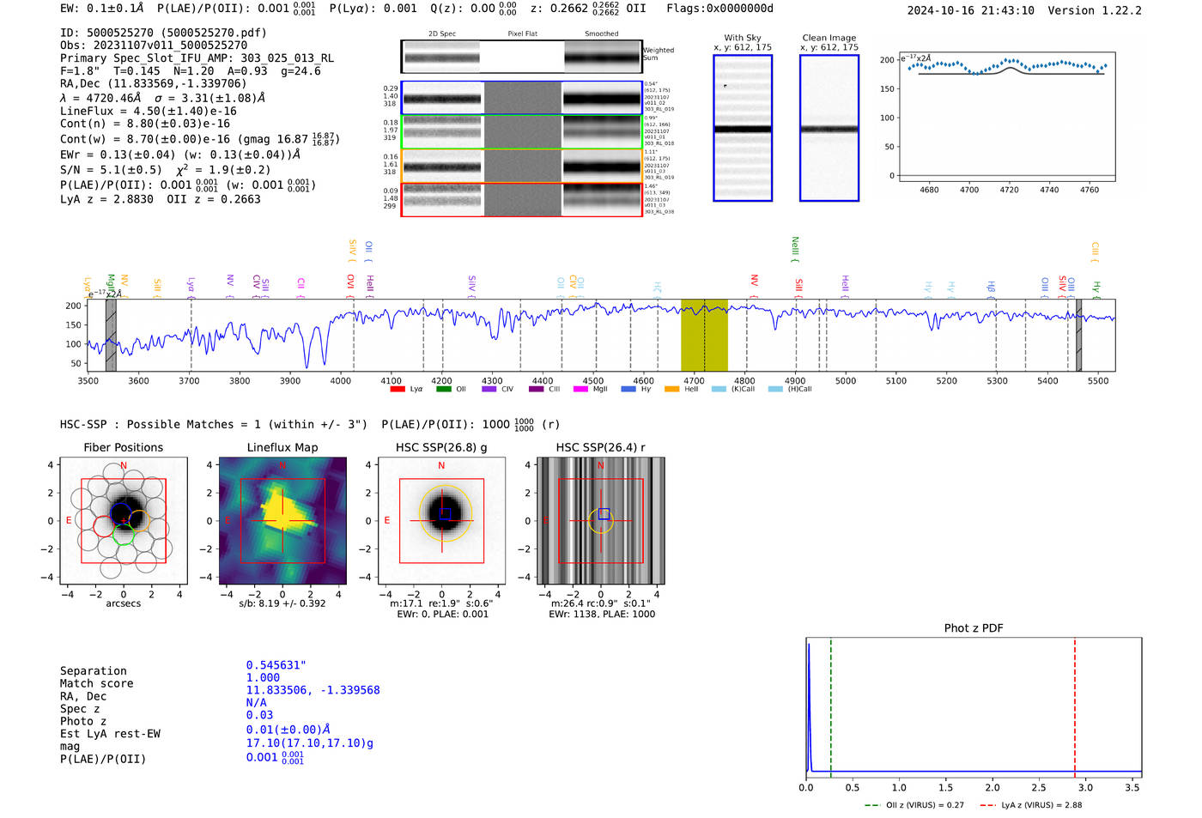Click the green OII legend swatch
The width and height of the screenshot is (1202, 818).
(x=444, y=389)
